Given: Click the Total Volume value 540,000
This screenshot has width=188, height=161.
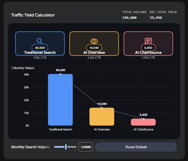Looking at the screenshot, I should click(129, 18).
